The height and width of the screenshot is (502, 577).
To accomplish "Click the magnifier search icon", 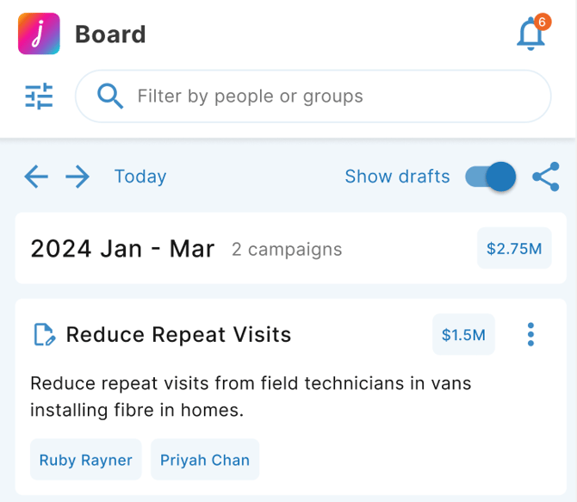I will [110, 96].
